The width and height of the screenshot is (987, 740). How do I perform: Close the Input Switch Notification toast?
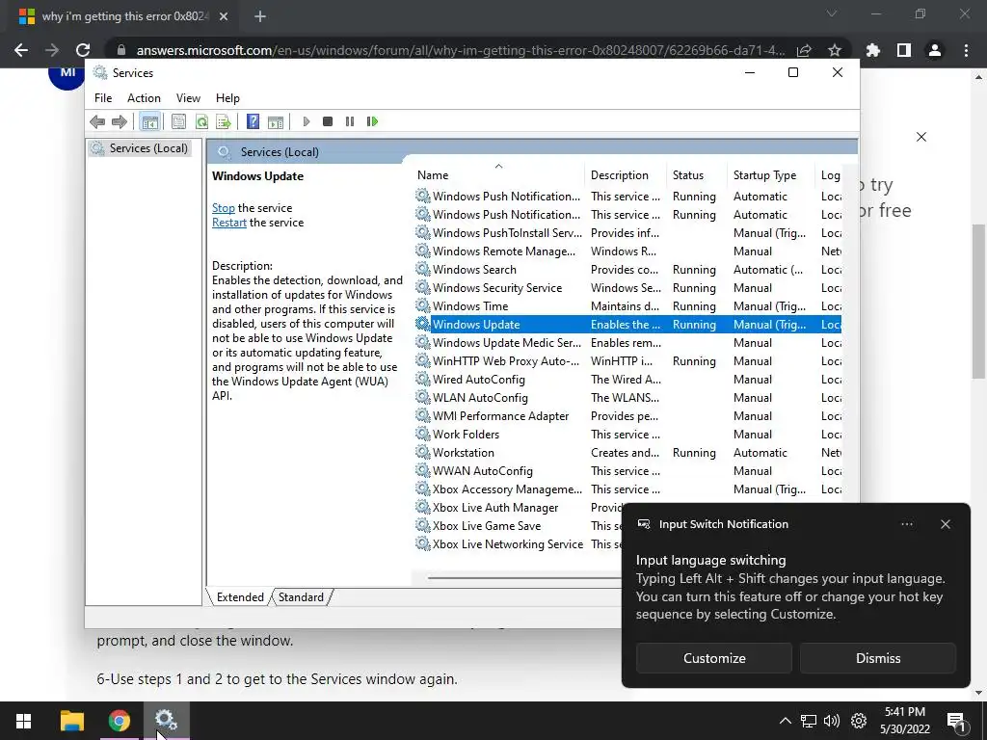[x=945, y=524]
